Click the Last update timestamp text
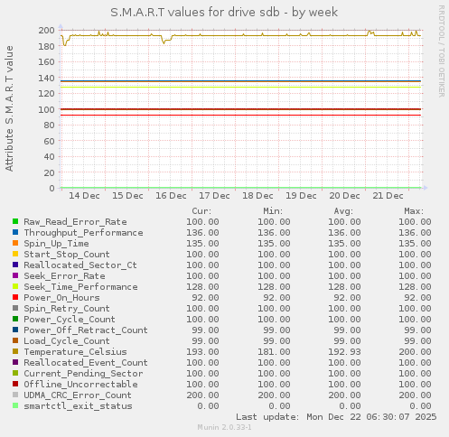Image resolution: width=449 pixels, height=437 pixels. pos(336,417)
